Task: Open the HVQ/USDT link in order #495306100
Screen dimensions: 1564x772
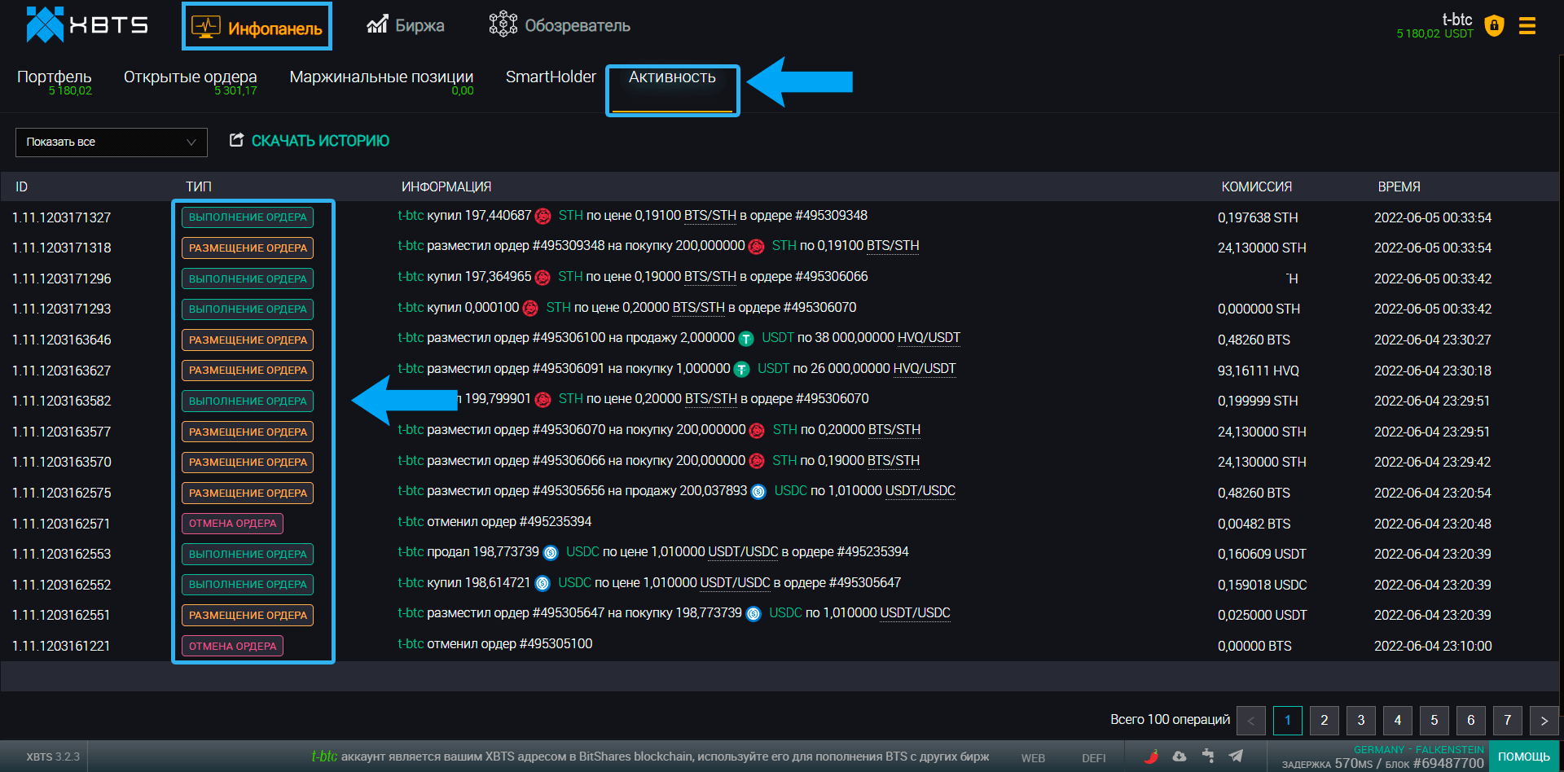Action: [x=928, y=338]
